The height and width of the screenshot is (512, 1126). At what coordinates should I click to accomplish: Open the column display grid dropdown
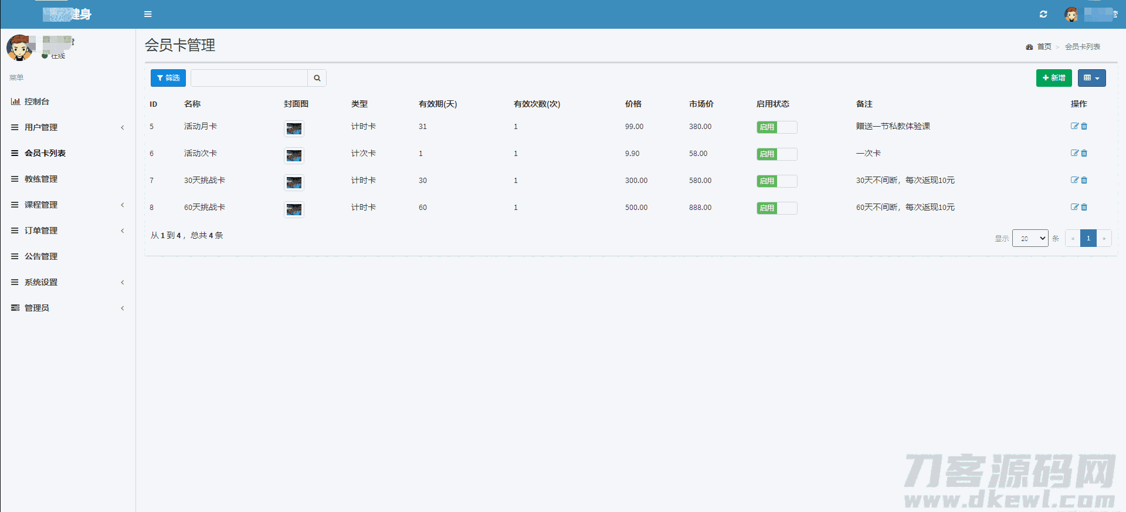(1091, 78)
